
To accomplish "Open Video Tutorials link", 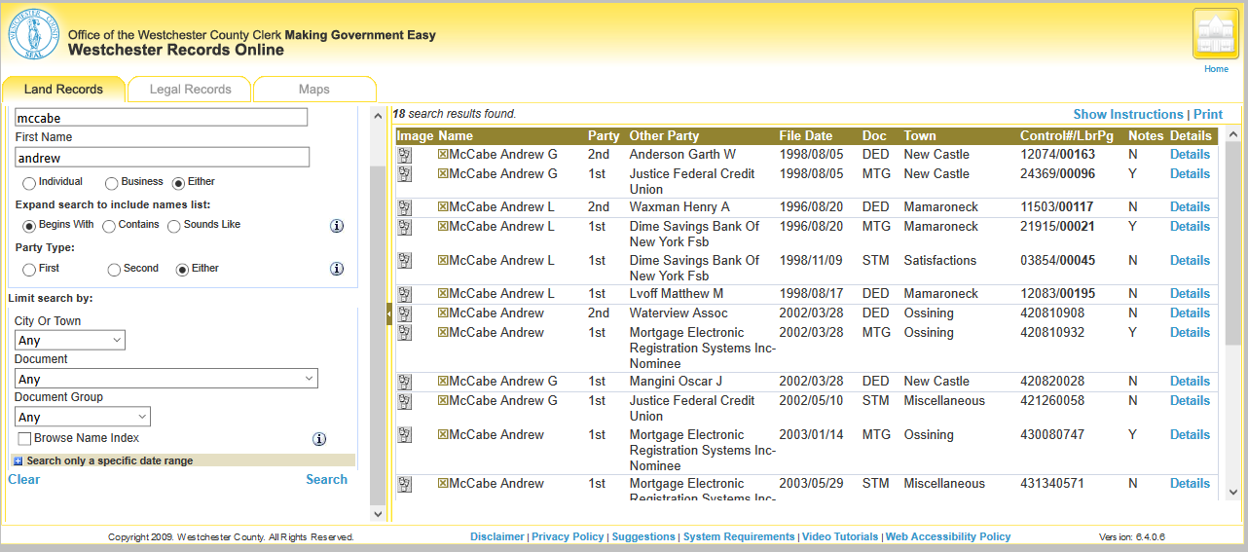I will [x=840, y=536].
